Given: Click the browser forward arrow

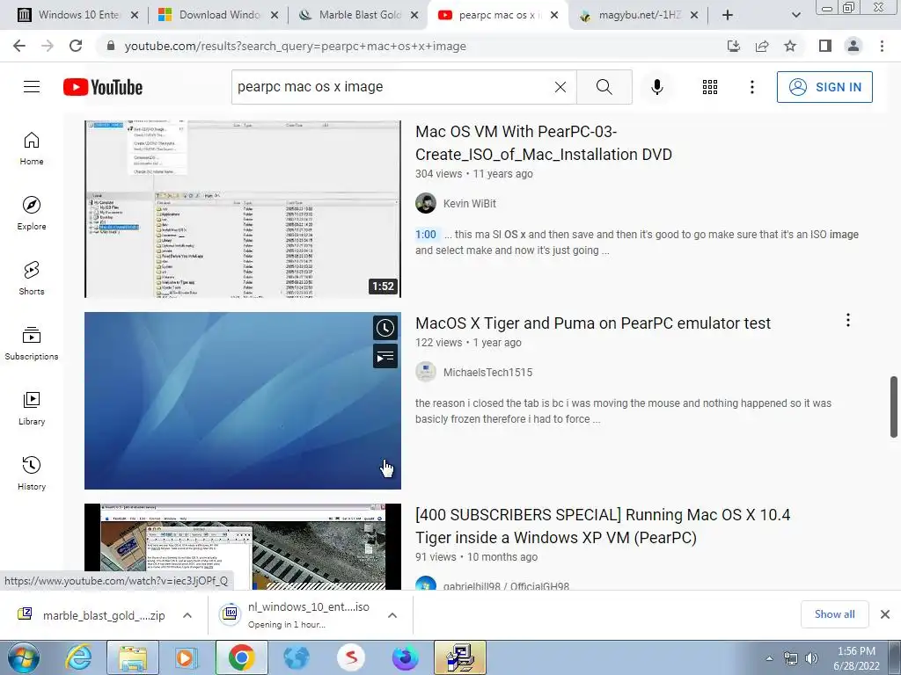Looking at the screenshot, I should (48, 46).
